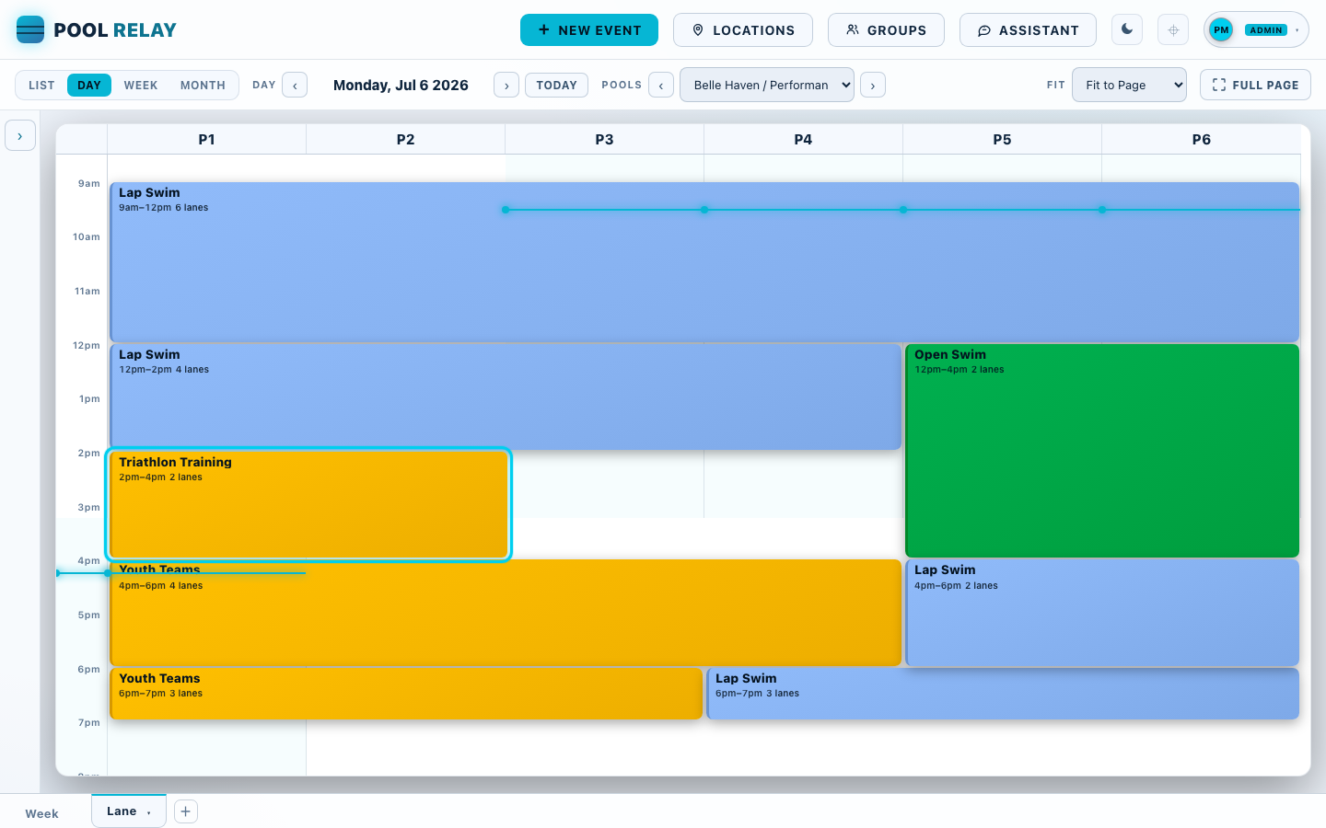This screenshot has width=1326, height=828.
Task: Go to next day arrow
Action: tap(506, 85)
